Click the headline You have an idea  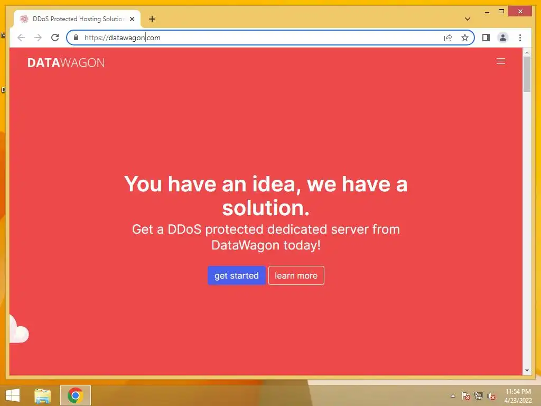[x=266, y=196]
